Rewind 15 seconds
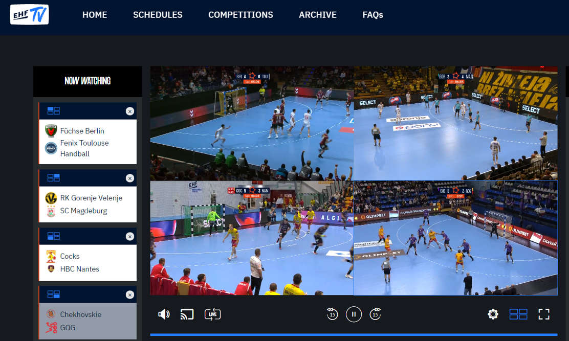Screen dimensions: 569x341 pyautogui.click(x=332, y=314)
